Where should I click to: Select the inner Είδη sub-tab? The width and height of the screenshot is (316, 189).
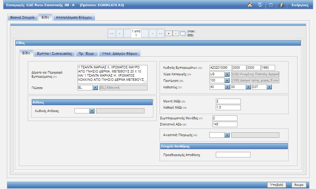(26, 53)
